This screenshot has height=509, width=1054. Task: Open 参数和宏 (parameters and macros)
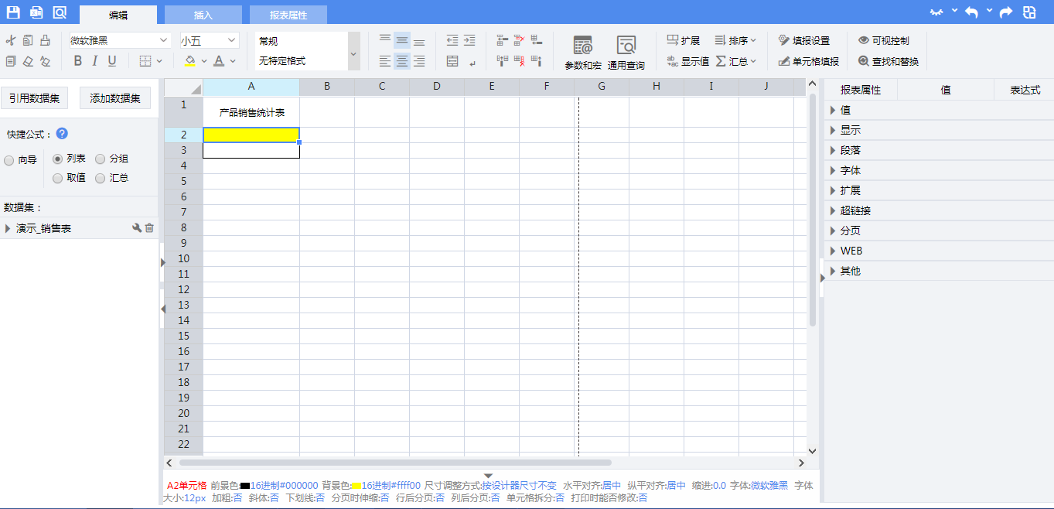[582, 52]
